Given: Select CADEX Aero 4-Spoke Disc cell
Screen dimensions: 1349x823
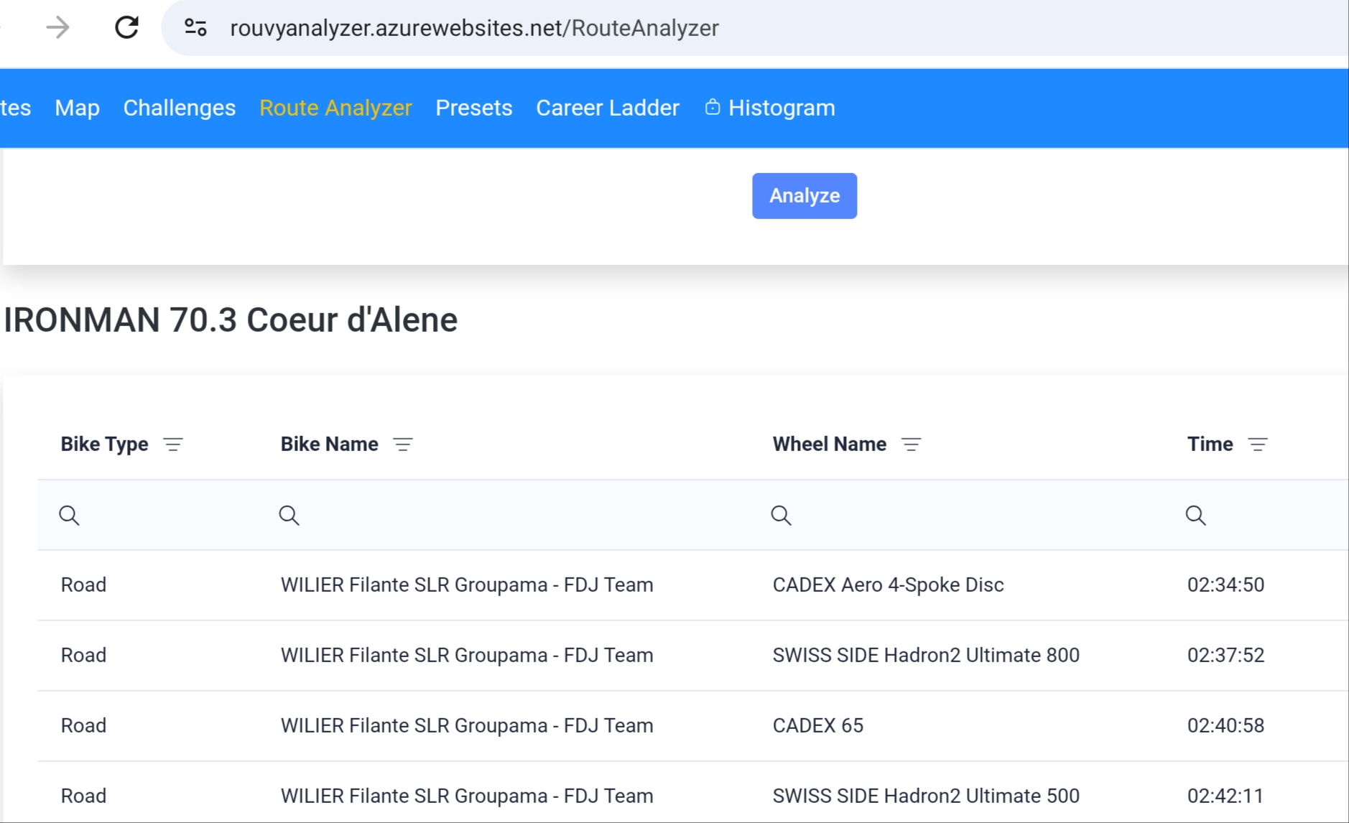Looking at the screenshot, I should click(x=889, y=585).
